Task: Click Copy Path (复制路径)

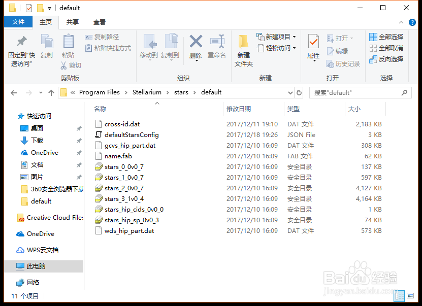Action: 102,37
